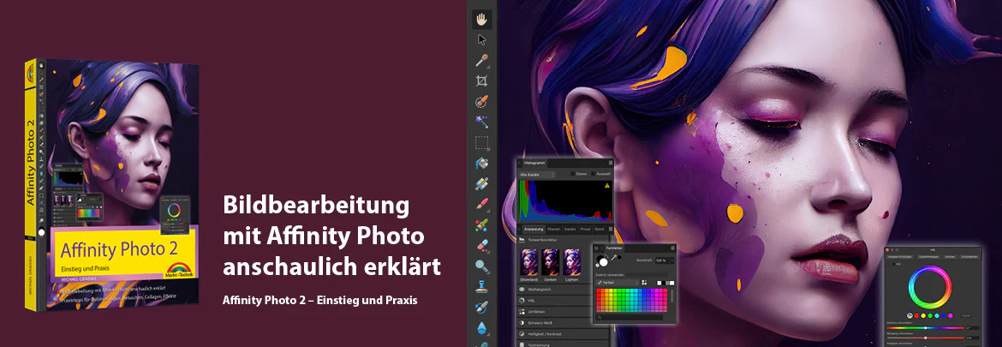1002x347 pixels.
Task: Choose the Rectangular Marquee tool
Action: point(482,142)
